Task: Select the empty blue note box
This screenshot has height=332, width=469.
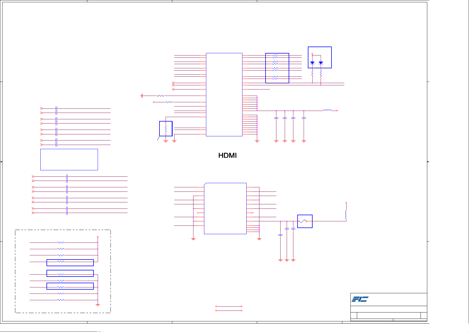Action: coord(69,159)
